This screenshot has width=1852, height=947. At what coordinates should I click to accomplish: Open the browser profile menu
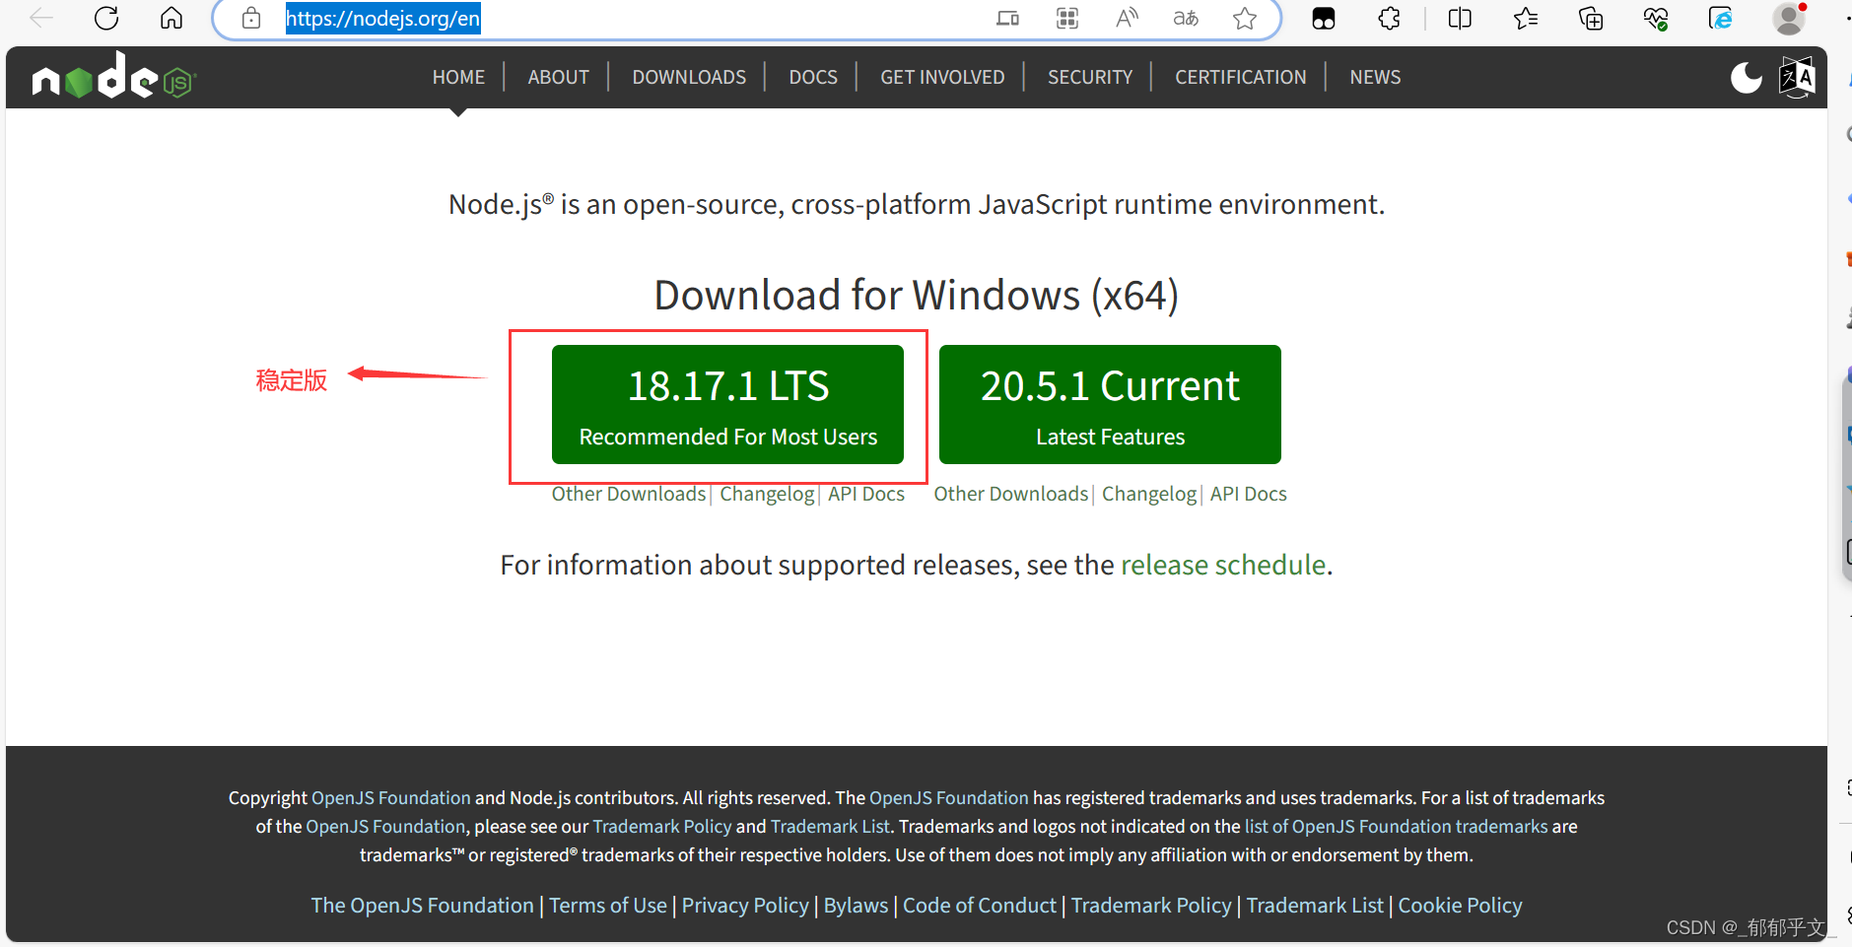pos(1791,18)
